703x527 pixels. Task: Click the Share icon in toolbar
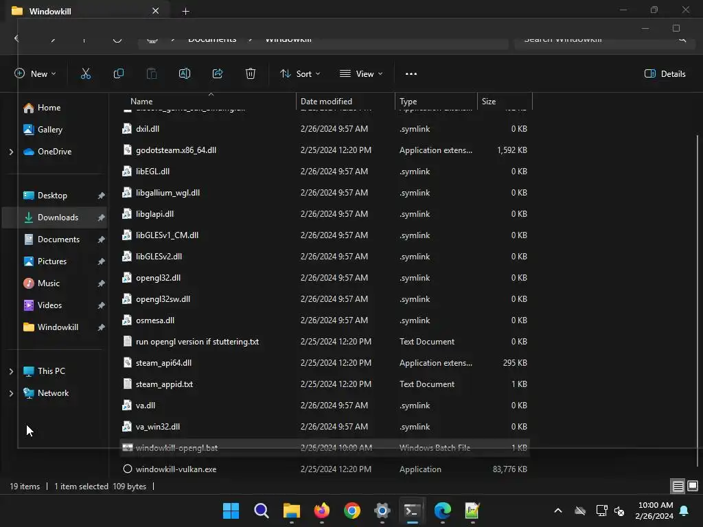coord(218,74)
